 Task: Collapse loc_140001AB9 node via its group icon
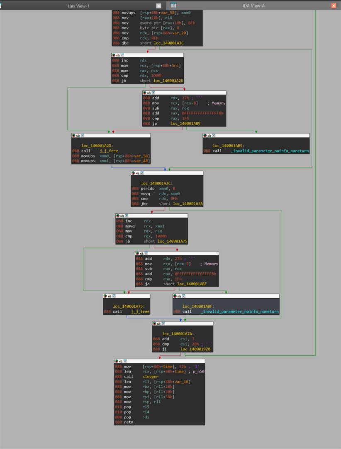[x=209, y=135]
